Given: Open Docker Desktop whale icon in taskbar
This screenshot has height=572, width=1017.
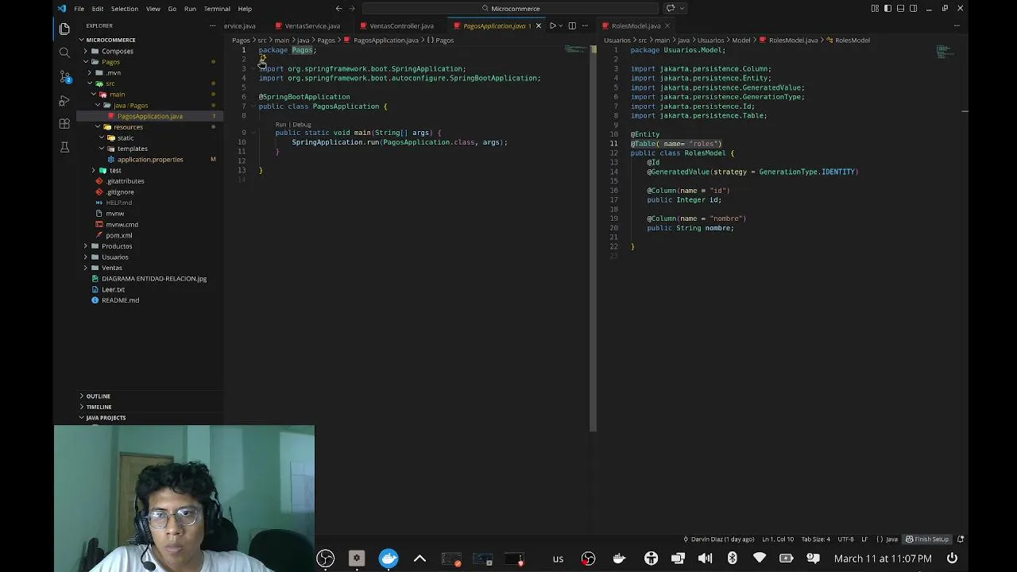Looking at the screenshot, I should pyautogui.click(x=389, y=558).
